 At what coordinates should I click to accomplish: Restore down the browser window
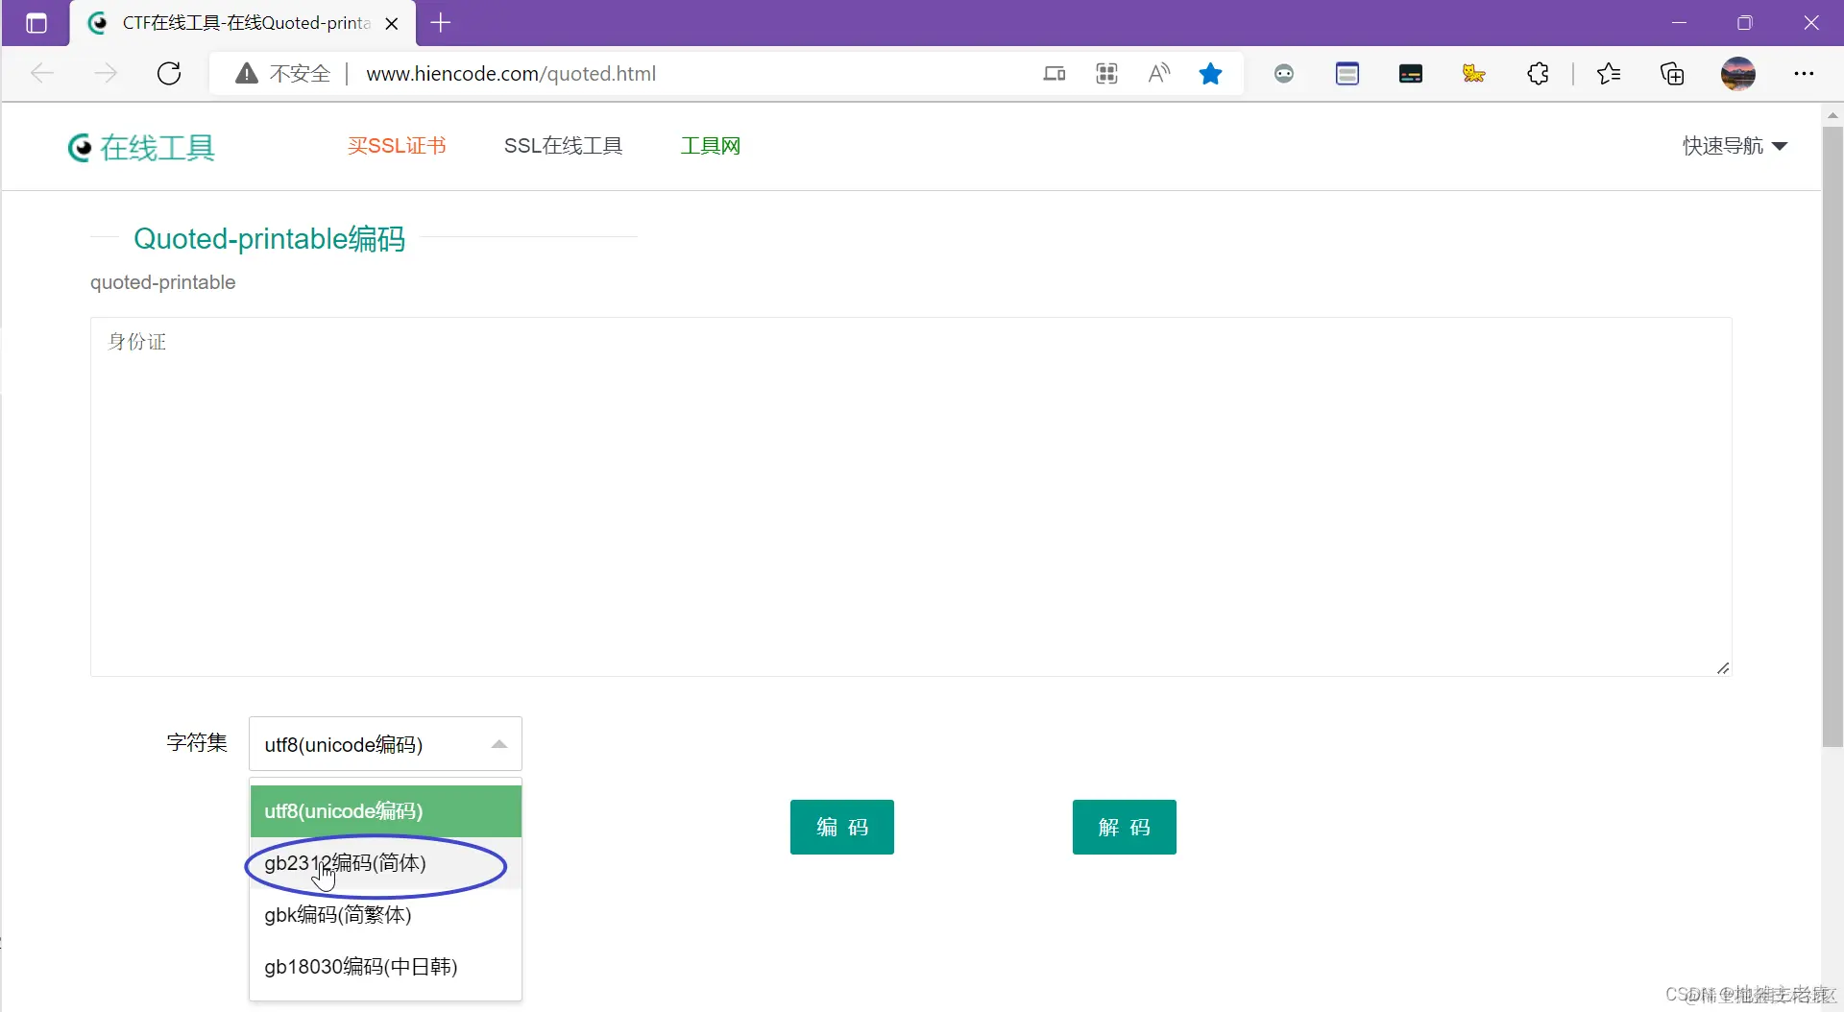click(1745, 23)
